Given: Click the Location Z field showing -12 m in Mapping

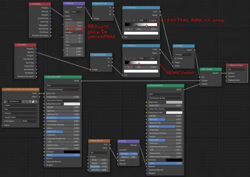Looking at the screenshot, I should [74, 29].
